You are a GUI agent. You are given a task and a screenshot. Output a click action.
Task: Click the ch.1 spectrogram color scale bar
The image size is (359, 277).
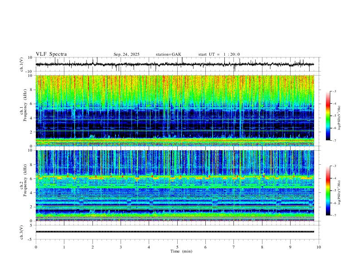point(328,116)
